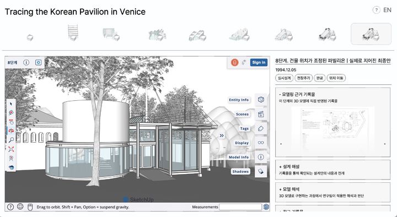Select the Position Camera walk tool

11,158
